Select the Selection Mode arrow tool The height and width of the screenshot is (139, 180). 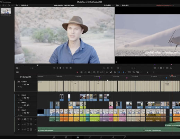[x=77, y=72]
